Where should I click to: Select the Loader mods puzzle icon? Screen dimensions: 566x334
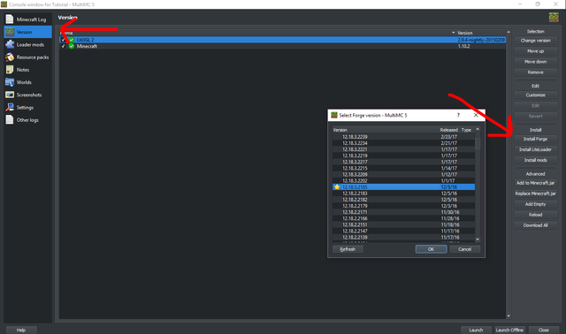10,44
